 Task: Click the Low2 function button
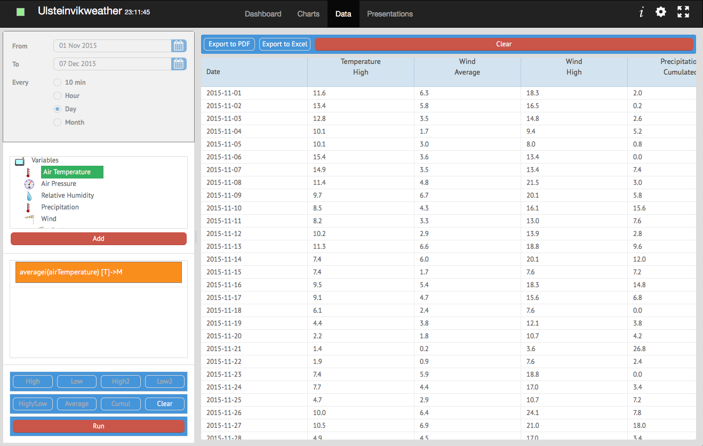point(165,382)
